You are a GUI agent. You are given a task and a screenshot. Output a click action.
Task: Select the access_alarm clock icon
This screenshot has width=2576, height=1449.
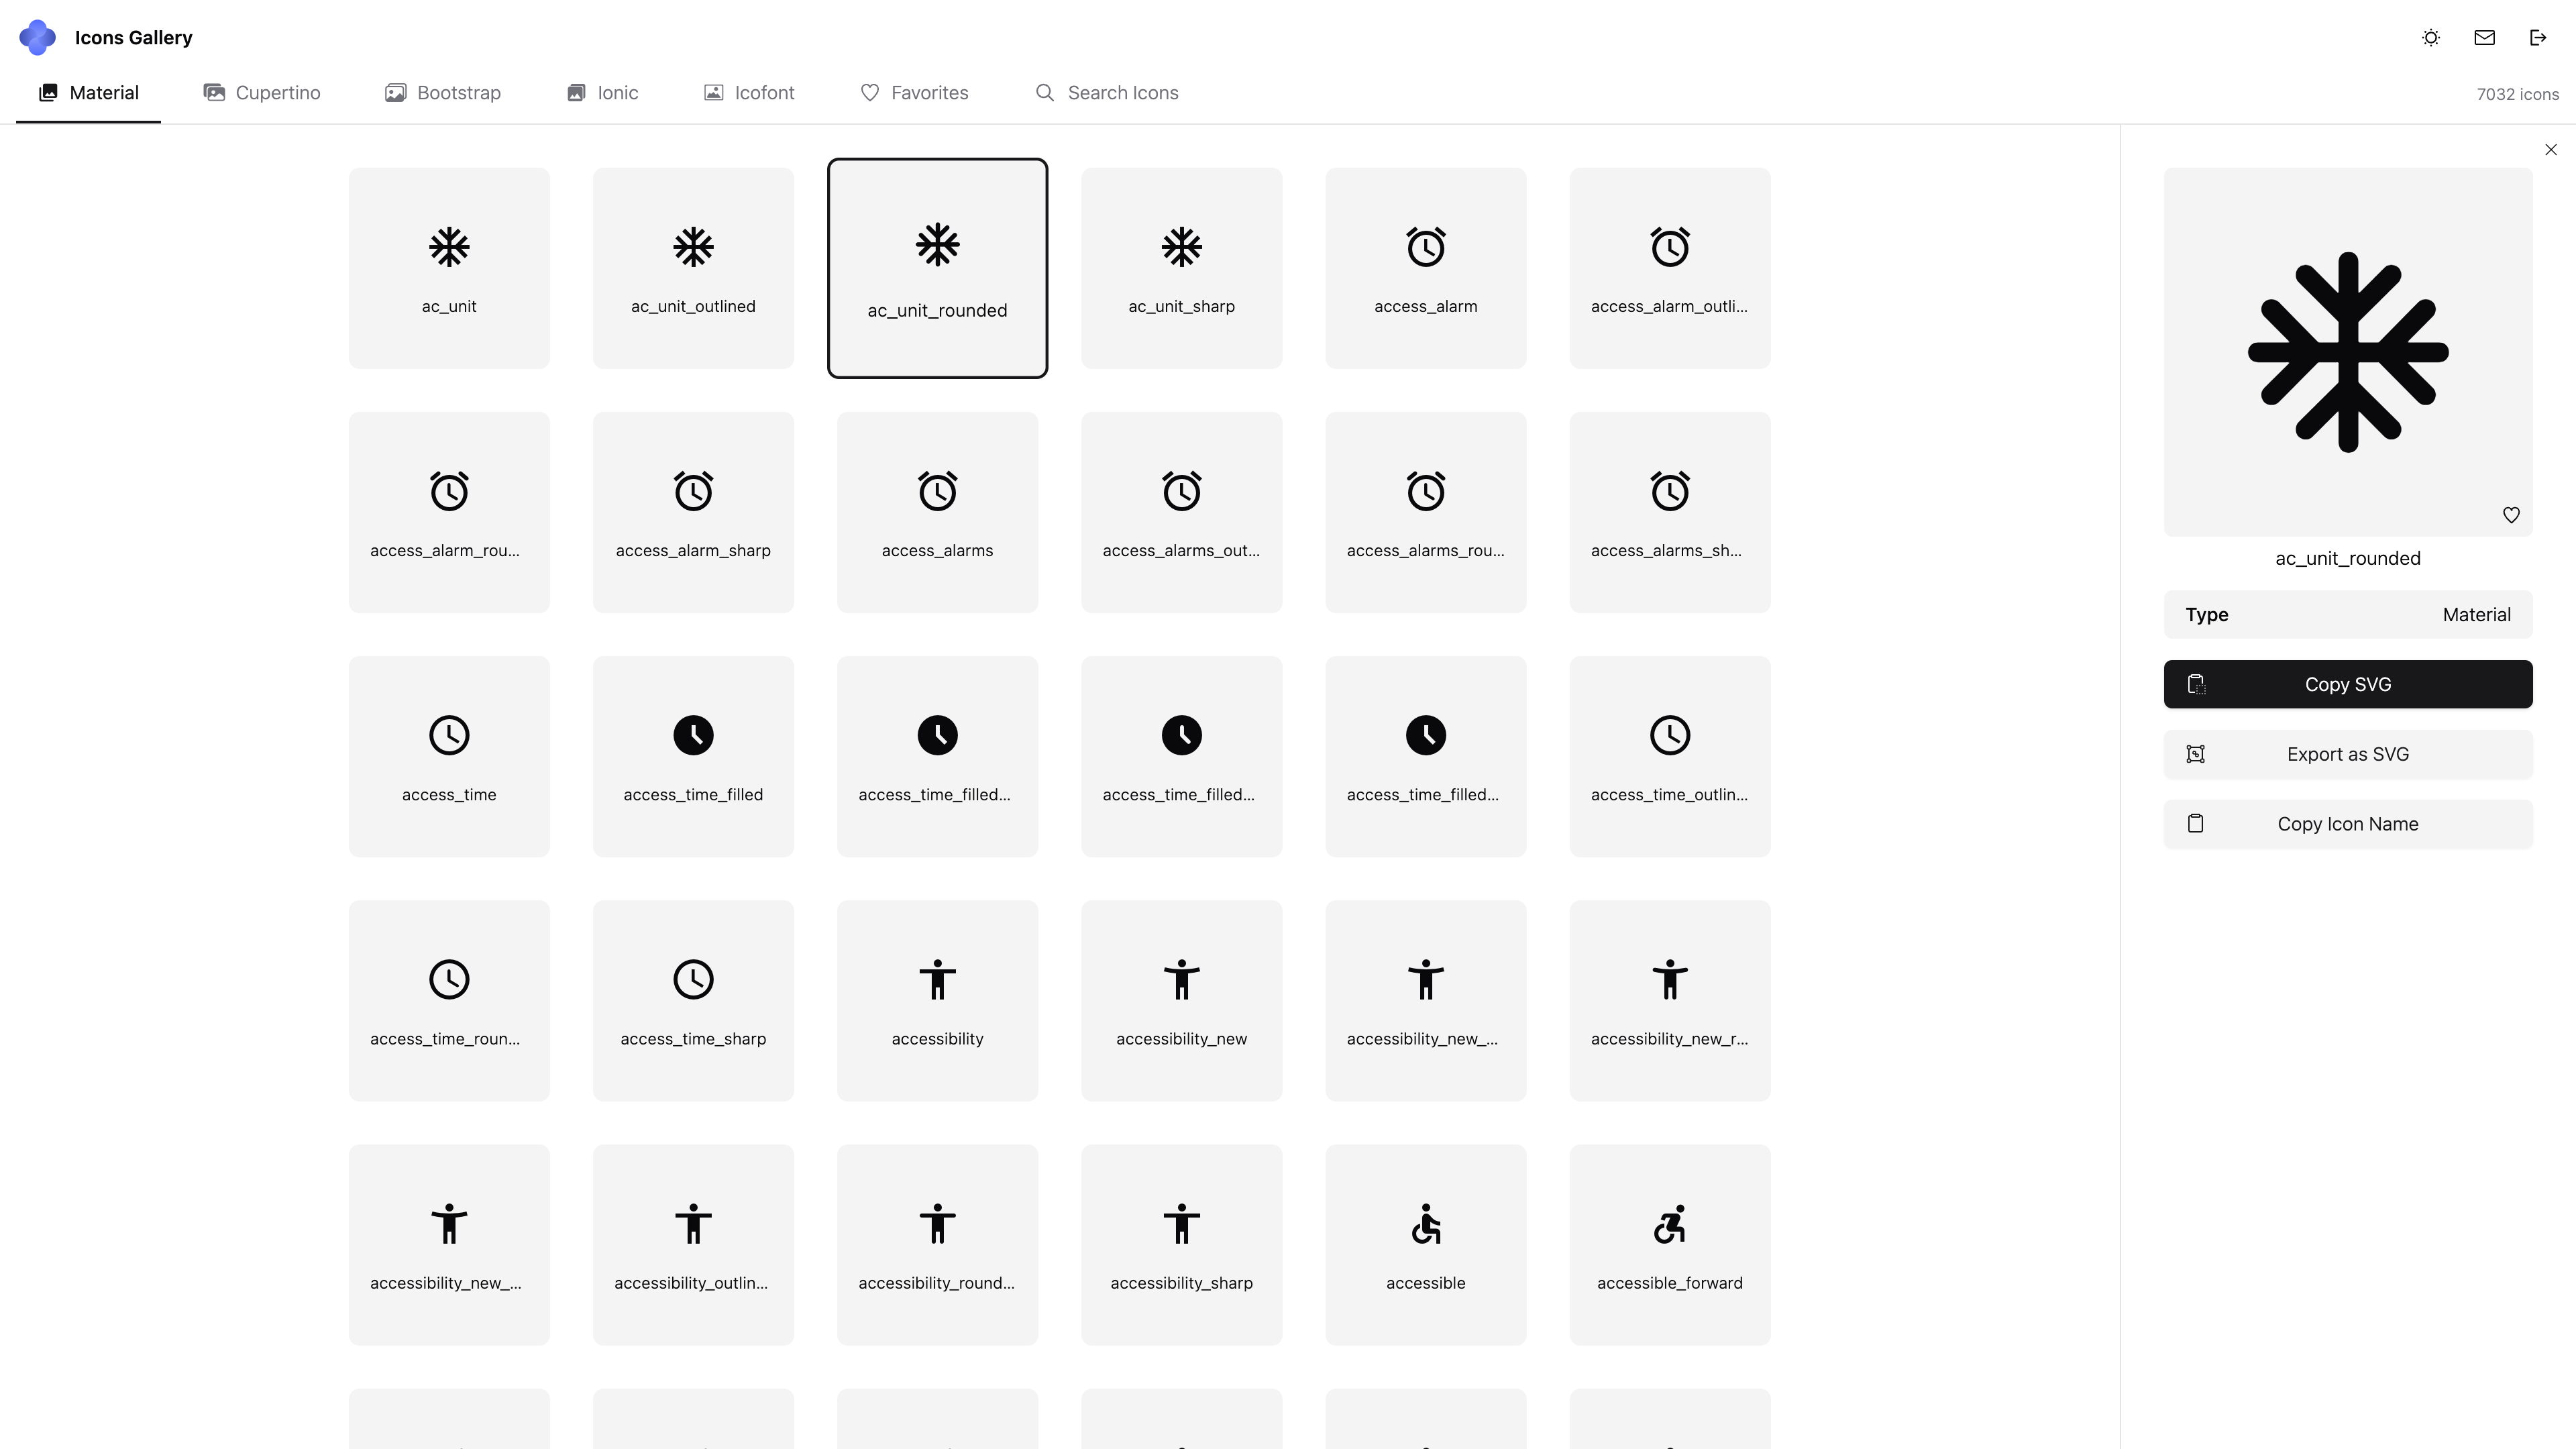[x=1425, y=268]
